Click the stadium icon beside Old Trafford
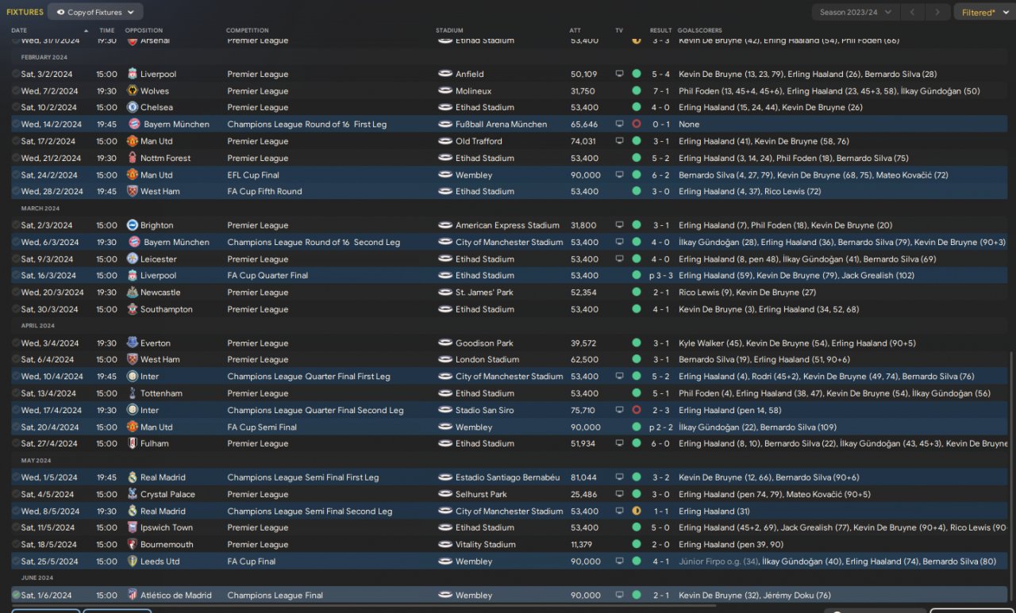The height and width of the screenshot is (613, 1016). coord(445,141)
